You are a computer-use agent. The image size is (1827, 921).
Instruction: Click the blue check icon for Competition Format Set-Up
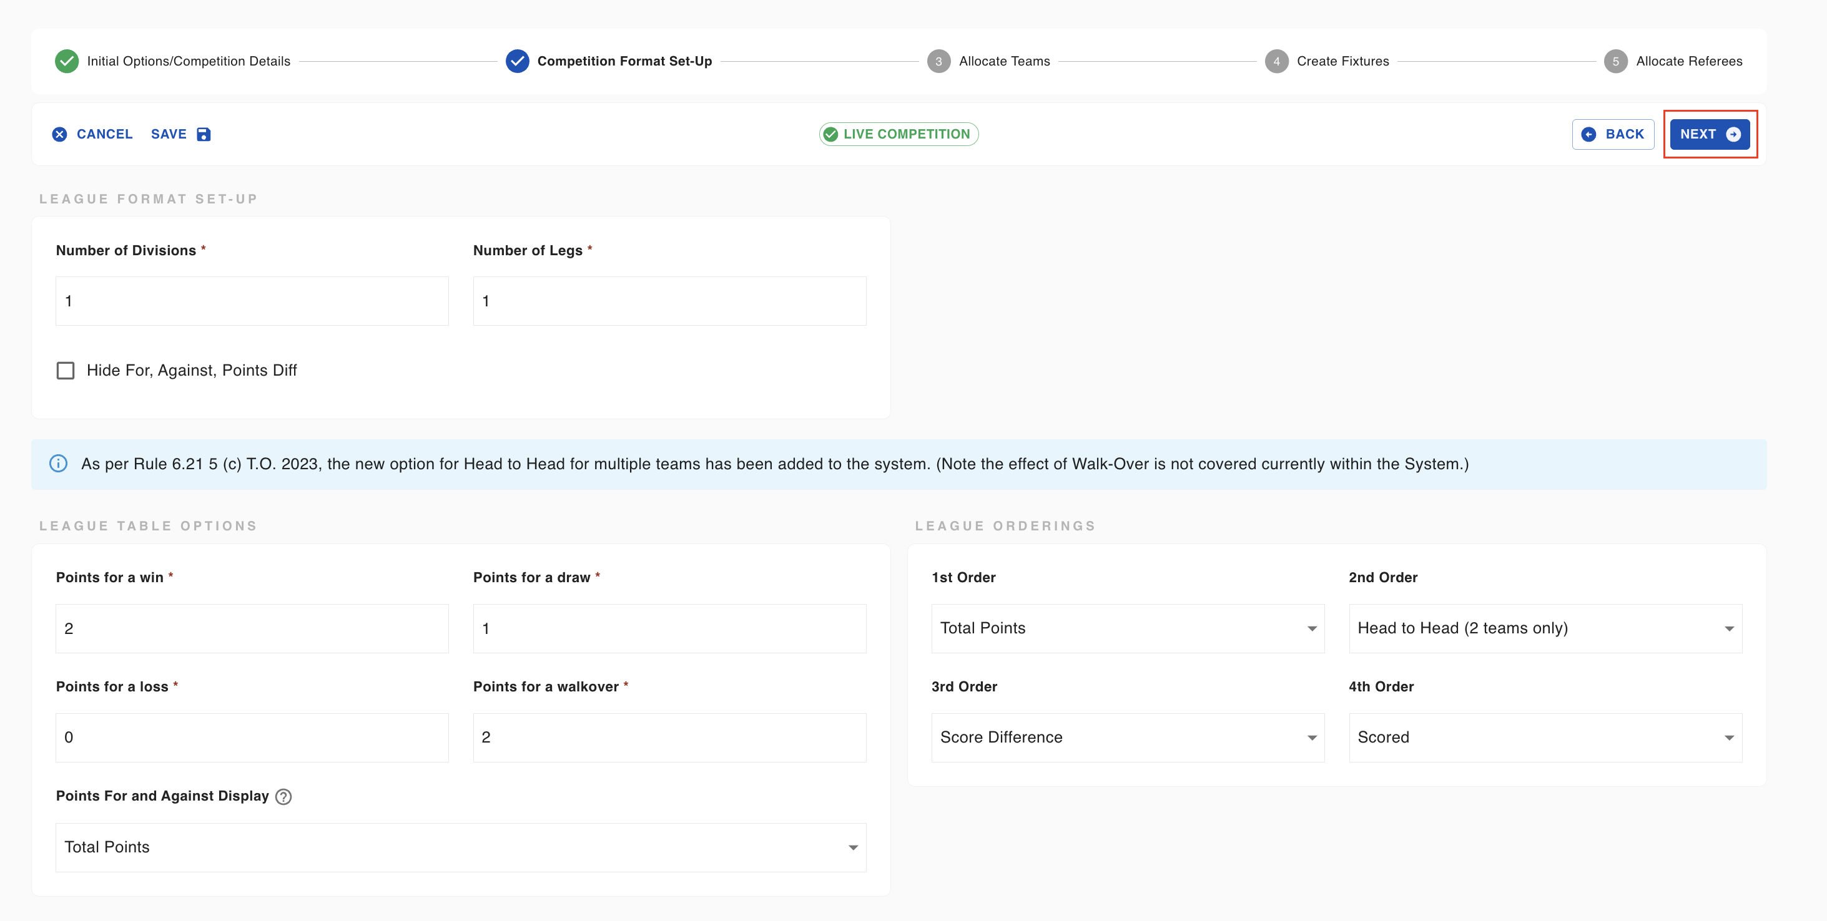pyautogui.click(x=517, y=61)
